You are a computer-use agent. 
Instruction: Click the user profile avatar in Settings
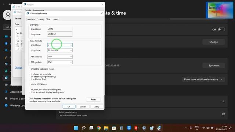(x=7, y=15)
